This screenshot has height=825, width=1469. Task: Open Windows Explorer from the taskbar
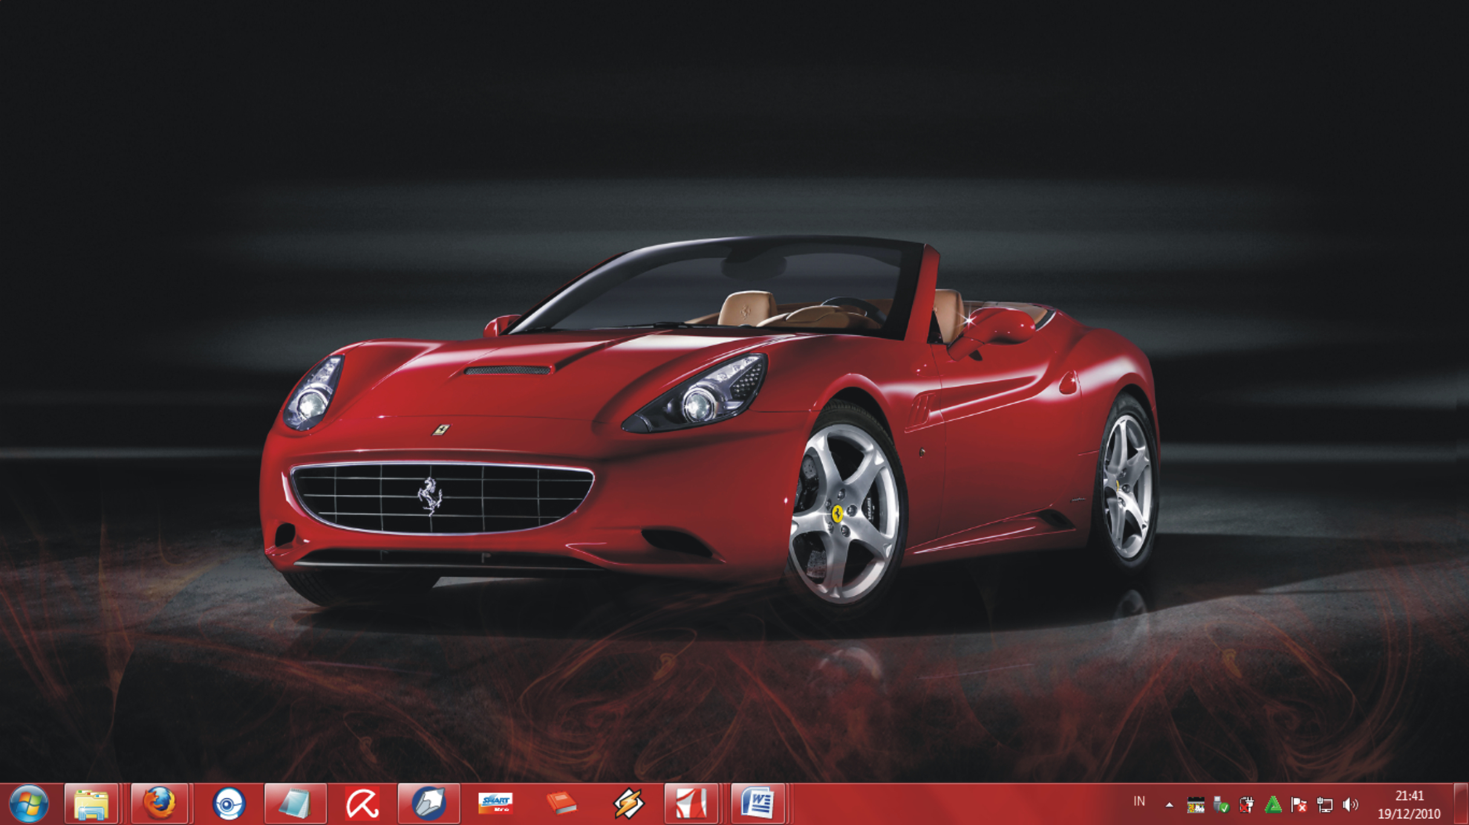(91, 804)
